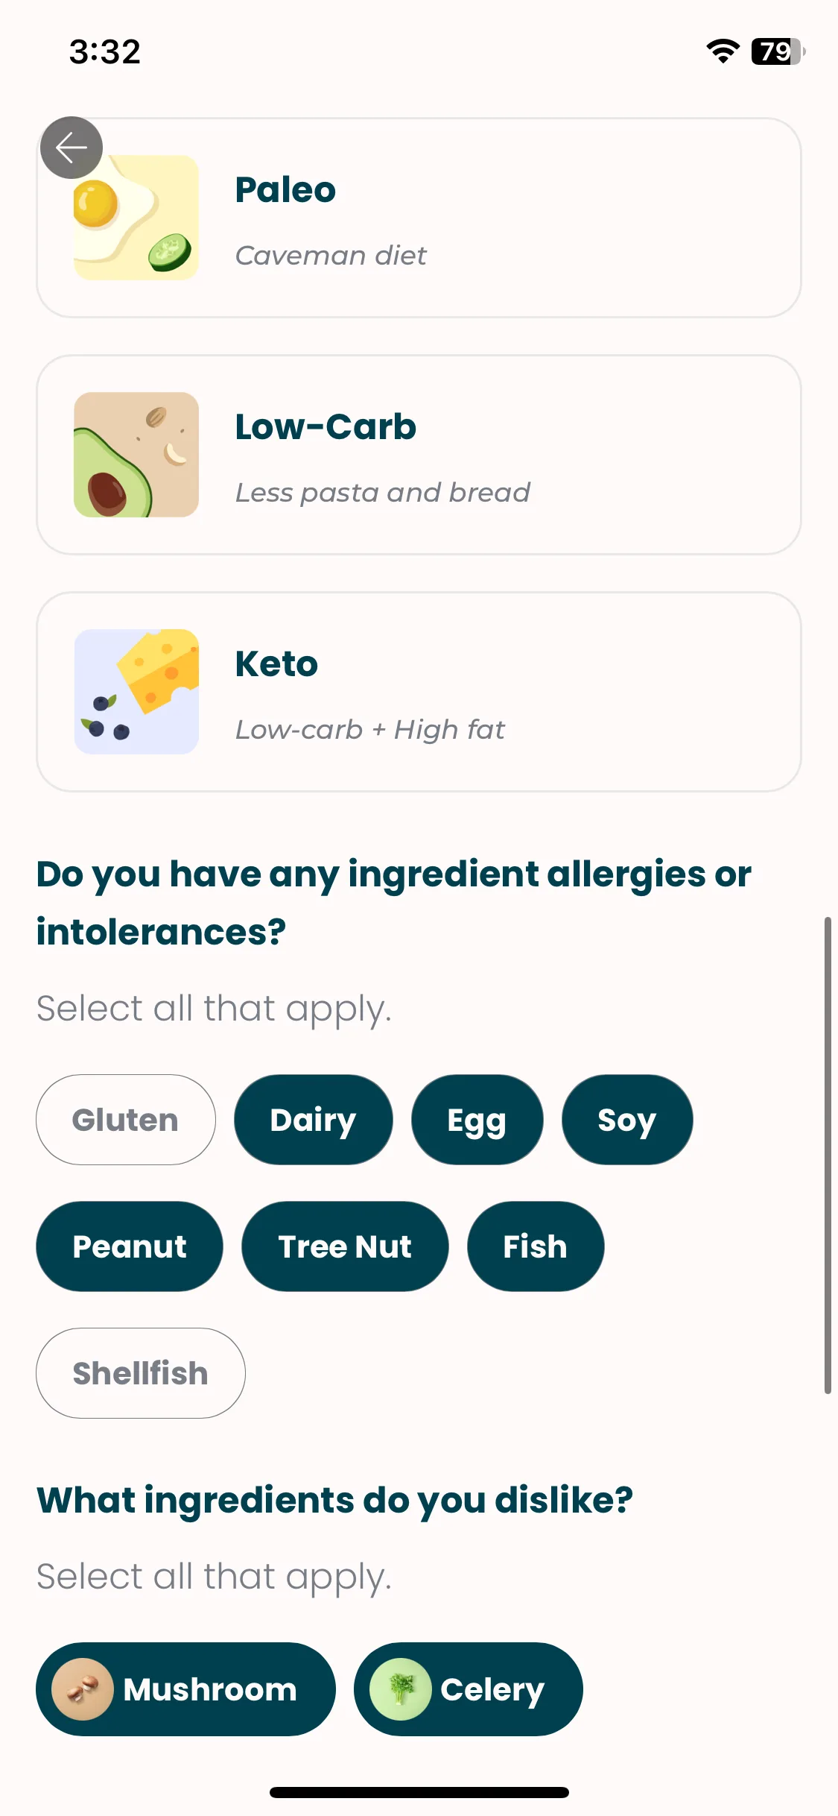Screen dimensions: 838x1816
Task: Toggle the Peanut allergy chip
Action: (x=130, y=1246)
